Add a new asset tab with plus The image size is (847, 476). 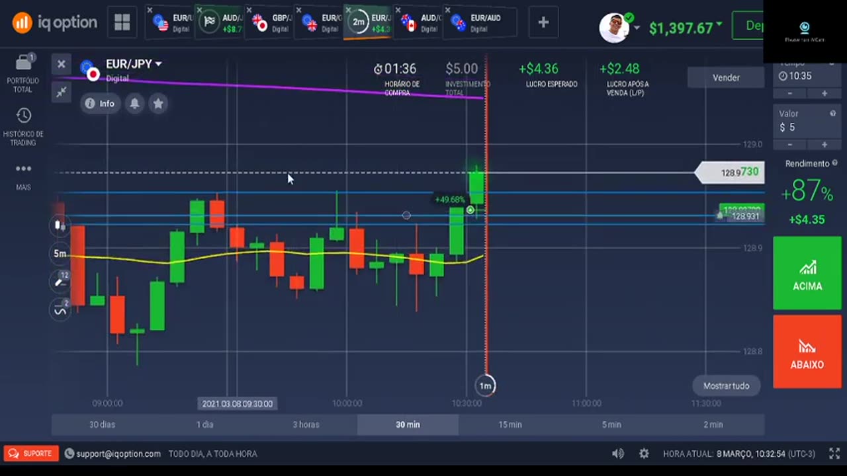(x=543, y=22)
